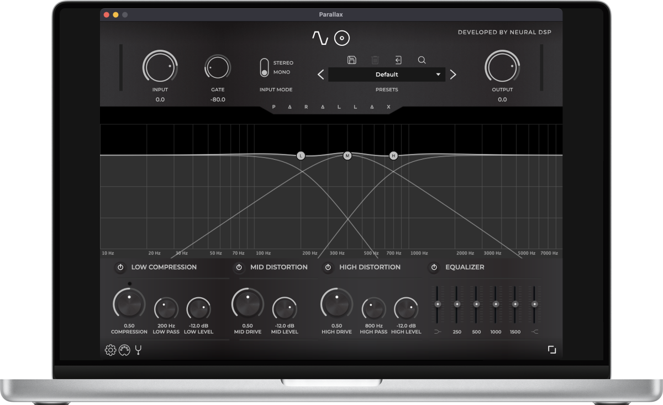Screen dimensions: 663x405
Task: Click the -12.0 dB low level value
Action: tap(199, 326)
